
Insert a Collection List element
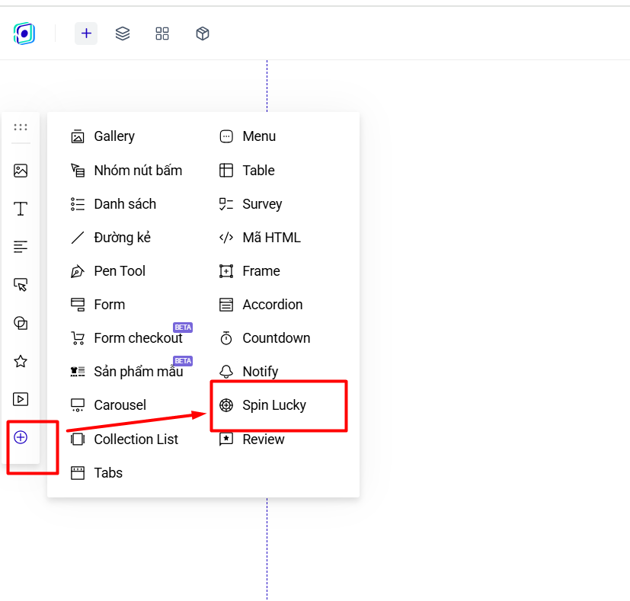click(124, 439)
